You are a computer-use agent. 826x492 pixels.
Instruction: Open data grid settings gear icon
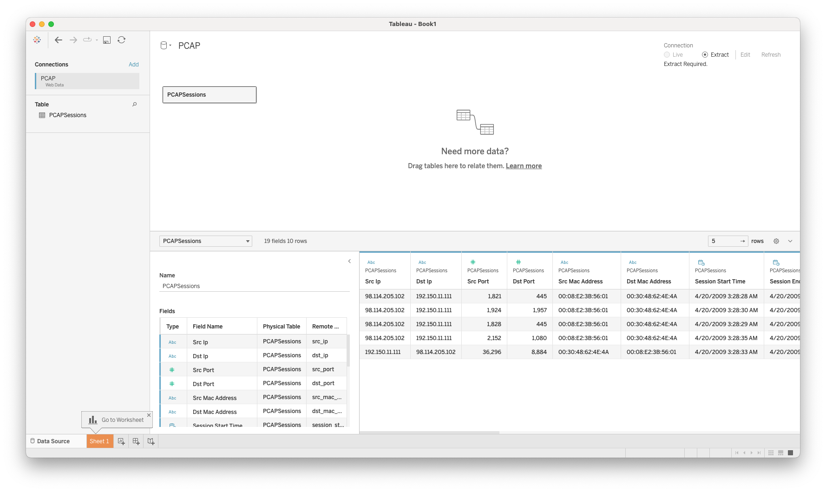(x=776, y=241)
